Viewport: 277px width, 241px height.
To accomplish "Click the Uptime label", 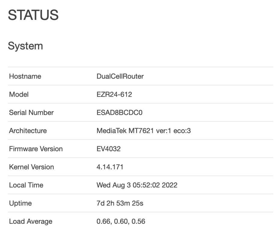I will pyautogui.click(x=20, y=203).
